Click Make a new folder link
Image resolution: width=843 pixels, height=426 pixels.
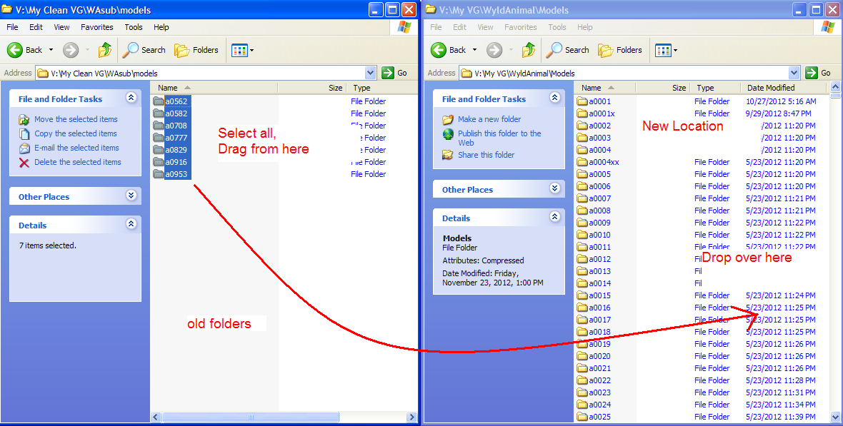coord(489,119)
